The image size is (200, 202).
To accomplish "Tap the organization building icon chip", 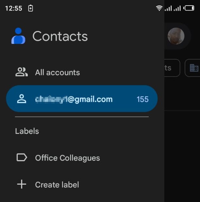I will pyautogui.click(x=194, y=68).
